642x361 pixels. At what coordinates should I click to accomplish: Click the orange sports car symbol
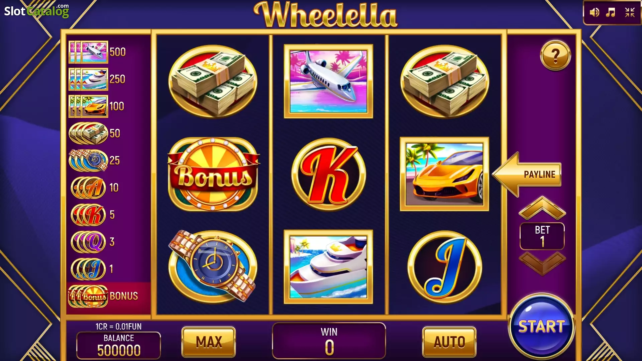point(444,174)
